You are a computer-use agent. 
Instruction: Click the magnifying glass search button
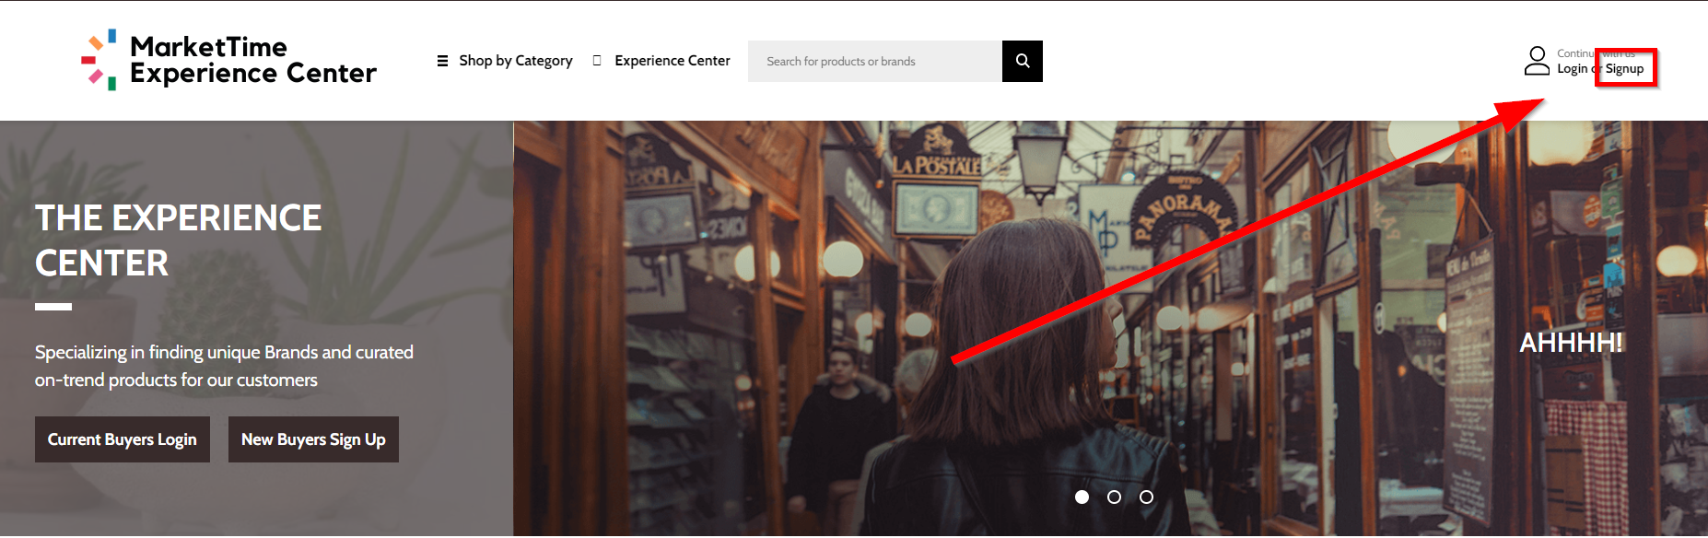click(1023, 61)
